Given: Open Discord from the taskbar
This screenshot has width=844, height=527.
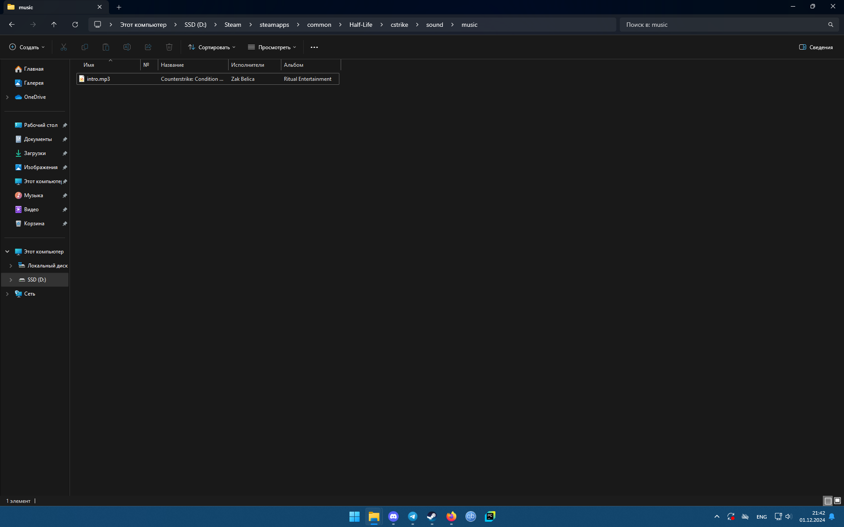Looking at the screenshot, I should (x=393, y=516).
